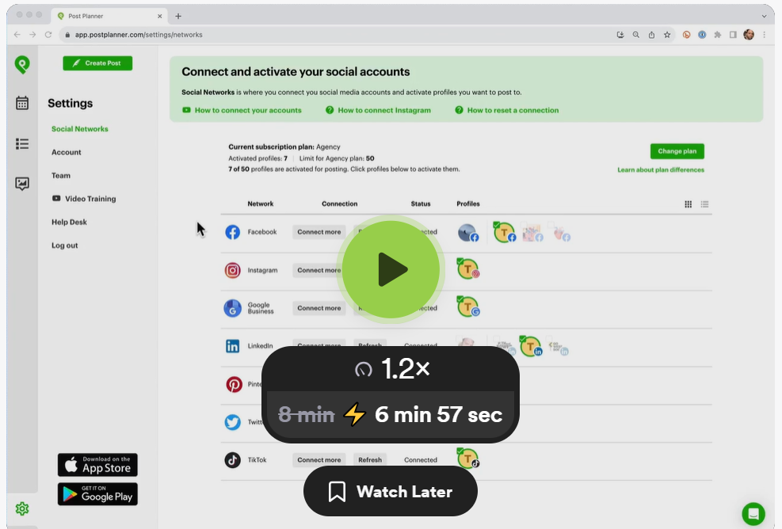Open the Learn about plan differences link
782x529 pixels.
661,169
